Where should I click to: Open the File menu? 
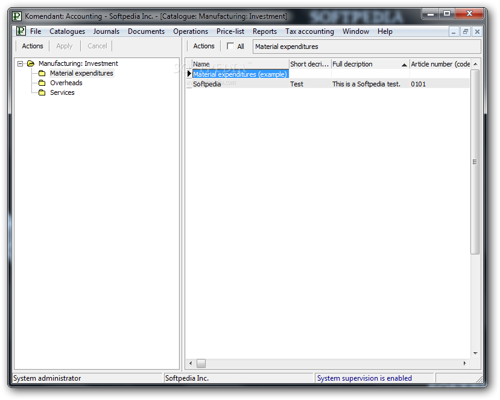pos(36,31)
